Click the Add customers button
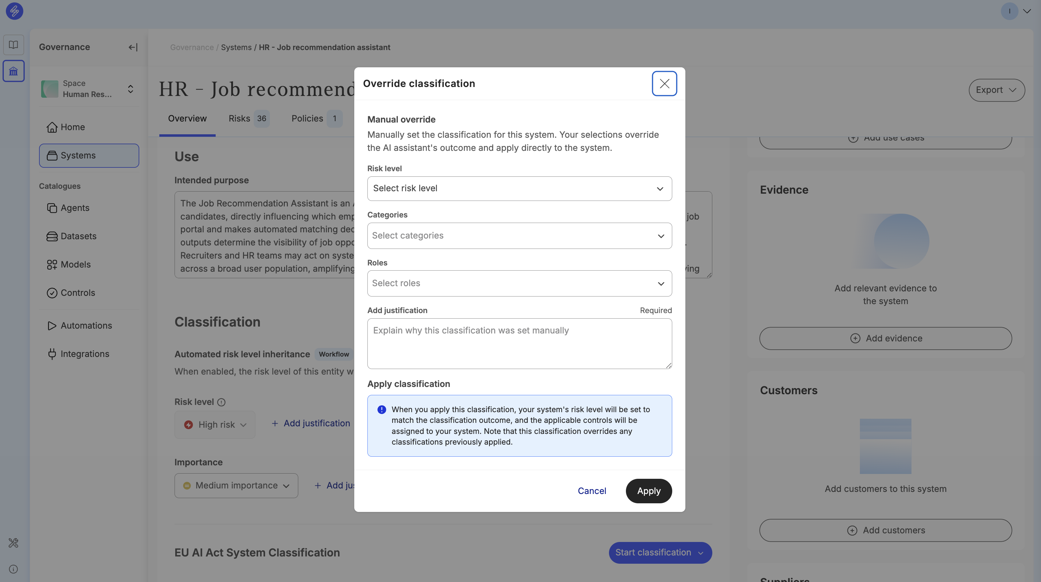1041x582 pixels. coord(885,530)
